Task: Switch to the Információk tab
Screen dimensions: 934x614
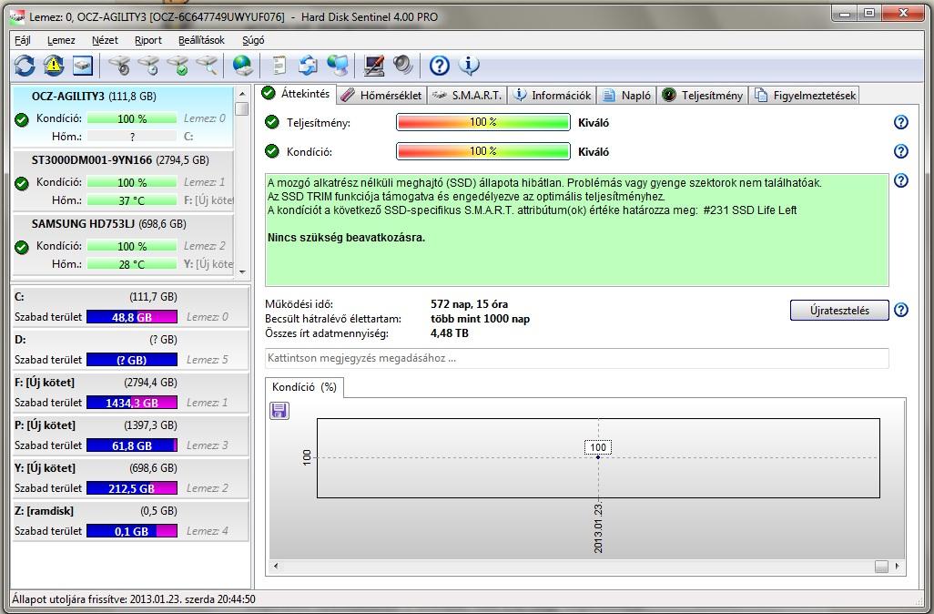Action: tap(553, 96)
